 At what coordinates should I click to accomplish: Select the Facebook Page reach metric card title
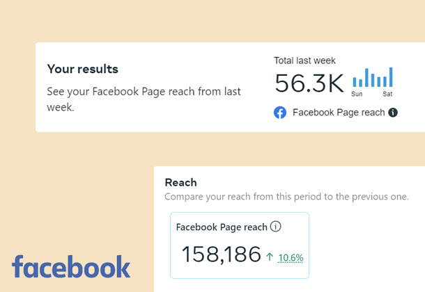point(222,227)
